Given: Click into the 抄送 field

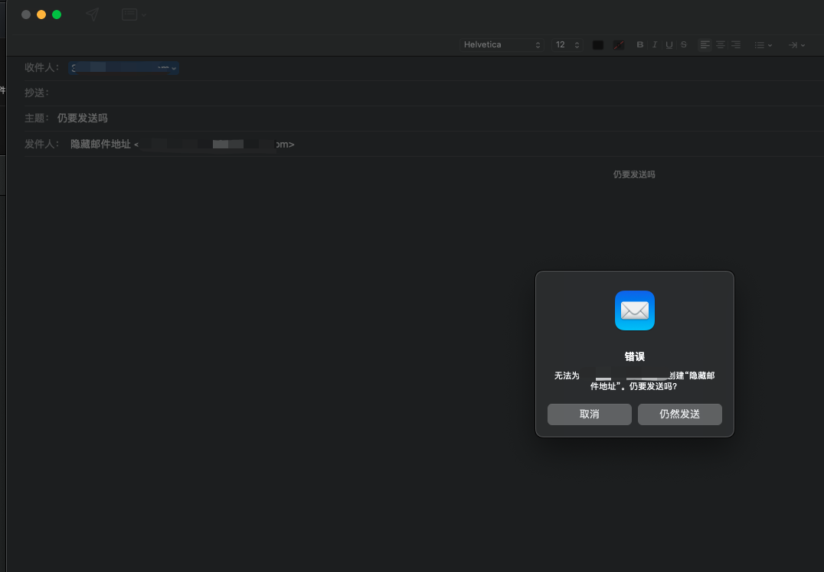Looking at the screenshot, I should [383, 93].
